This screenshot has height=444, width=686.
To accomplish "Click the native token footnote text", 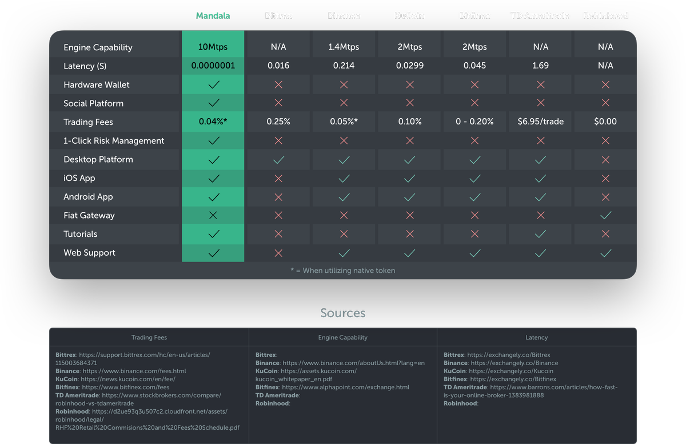I will [343, 271].
